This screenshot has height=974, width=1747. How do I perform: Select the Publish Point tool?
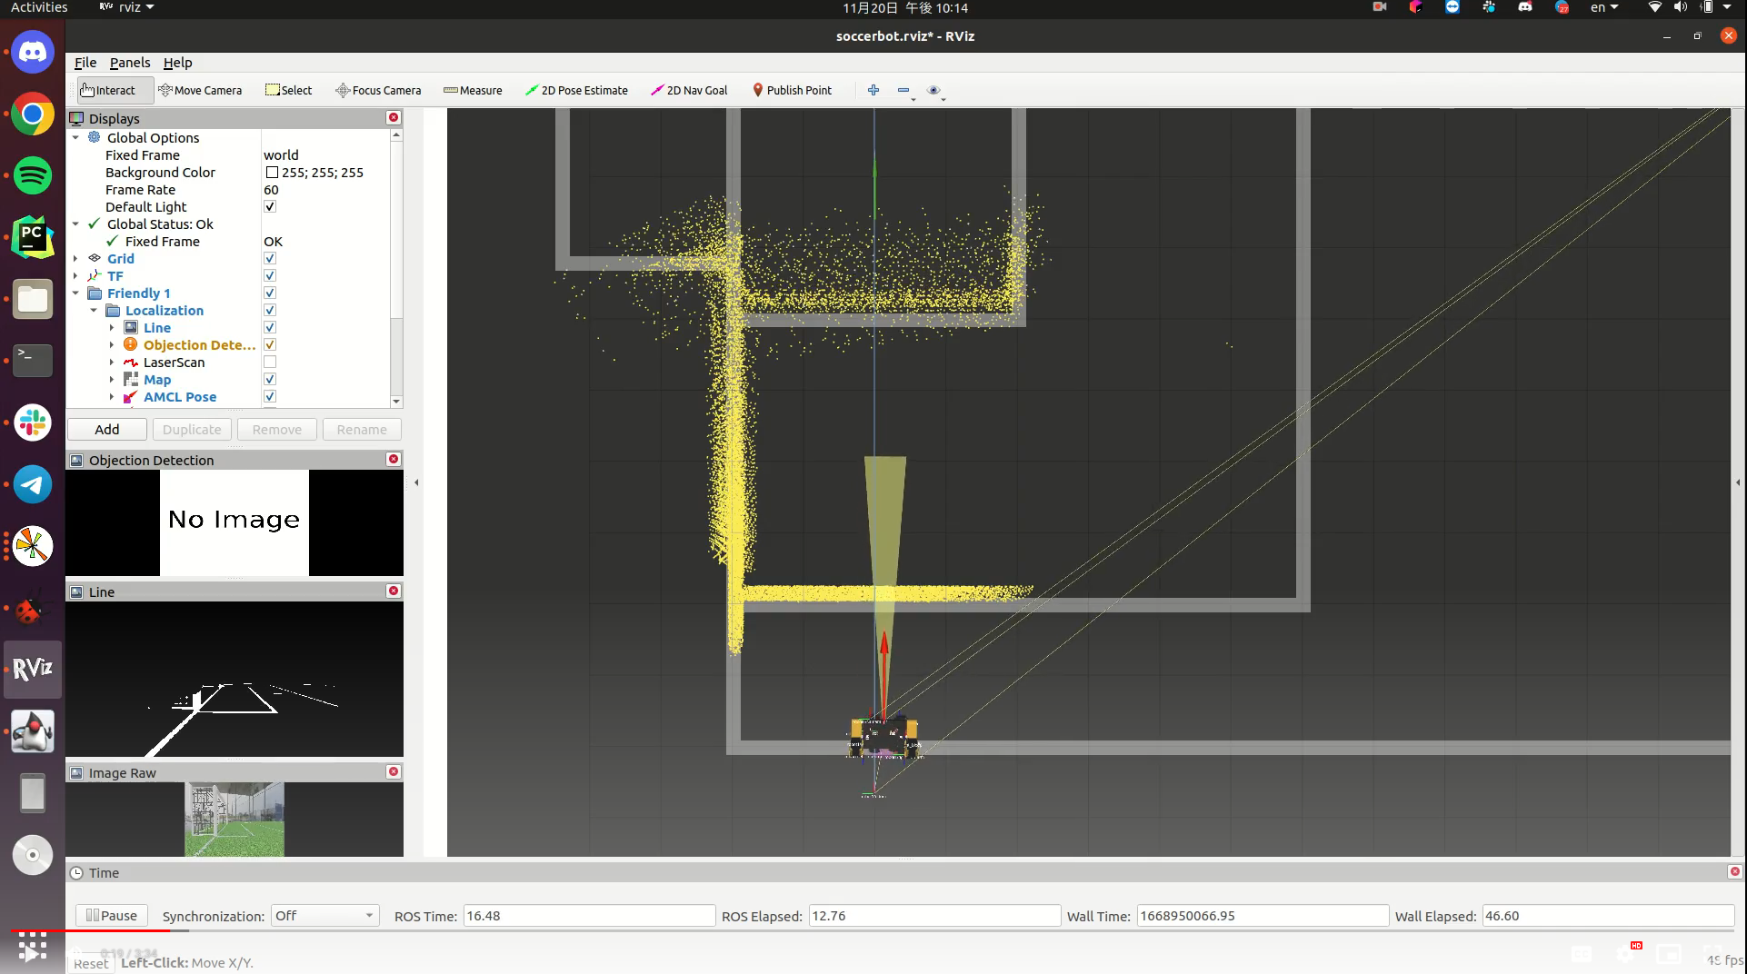click(791, 90)
